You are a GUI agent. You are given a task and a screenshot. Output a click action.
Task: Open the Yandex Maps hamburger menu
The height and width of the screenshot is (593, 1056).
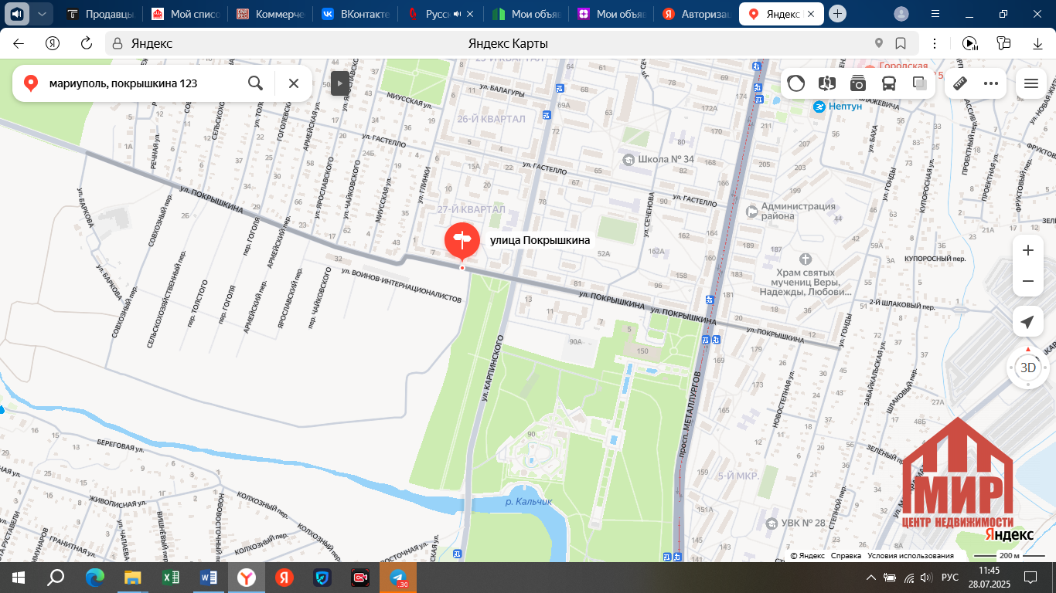[1030, 83]
